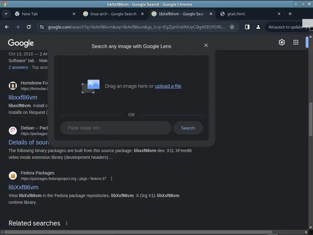Open Google quick settings gear
Viewport: 313px width, 235px height.
point(282,42)
